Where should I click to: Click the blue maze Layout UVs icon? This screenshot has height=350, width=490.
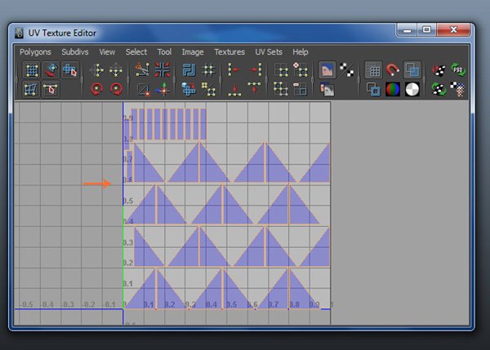pyautogui.click(x=189, y=70)
